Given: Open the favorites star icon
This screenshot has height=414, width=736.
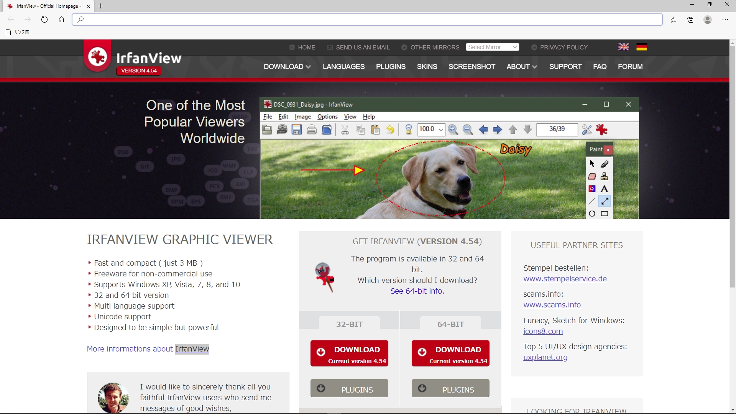Looking at the screenshot, I should pyautogui.click(x=673, y=20).
